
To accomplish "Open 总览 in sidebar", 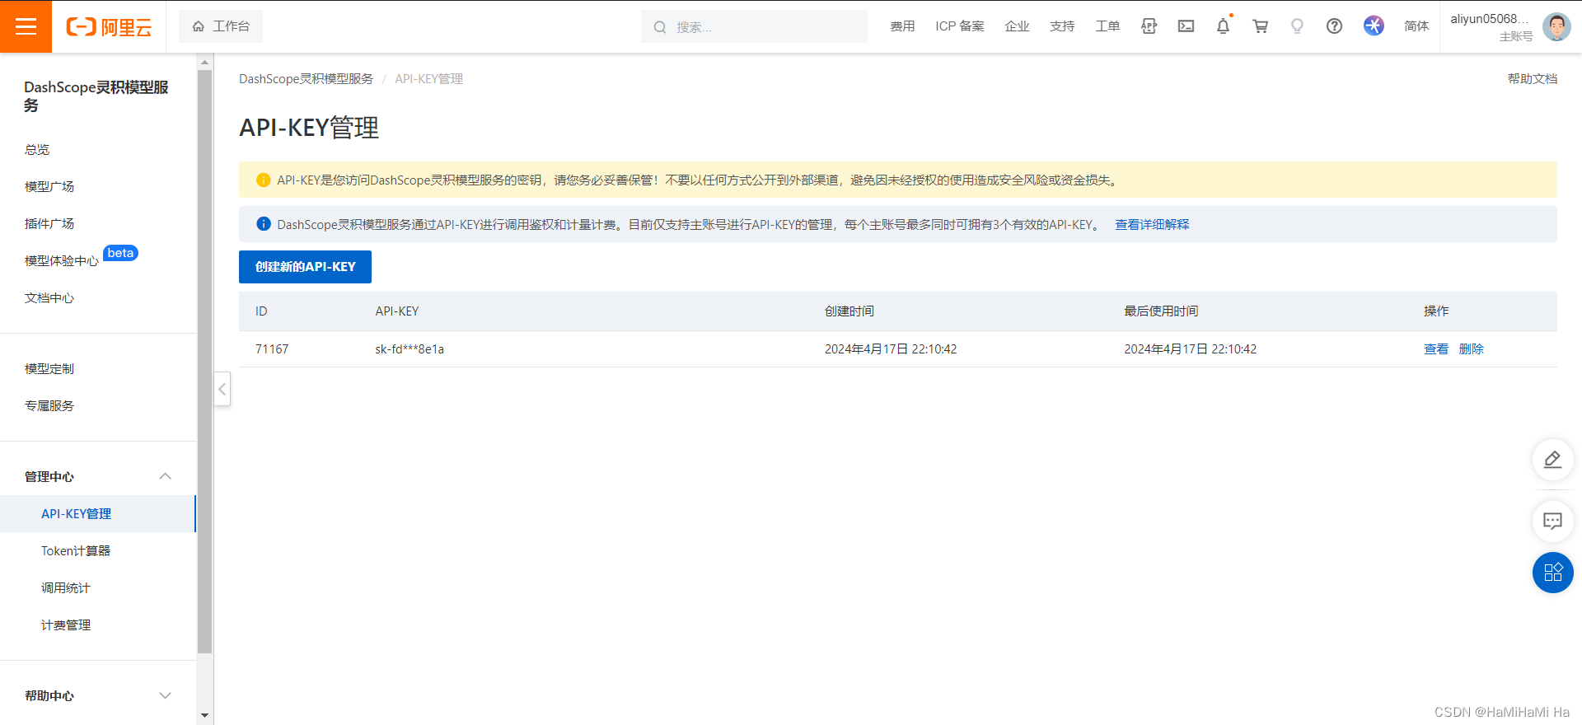I will pyautogui.click(x=37, y=150).
